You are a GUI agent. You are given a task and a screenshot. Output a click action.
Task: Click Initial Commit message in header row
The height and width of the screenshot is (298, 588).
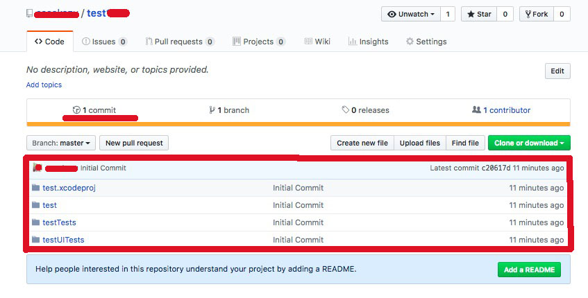[103, 168]
